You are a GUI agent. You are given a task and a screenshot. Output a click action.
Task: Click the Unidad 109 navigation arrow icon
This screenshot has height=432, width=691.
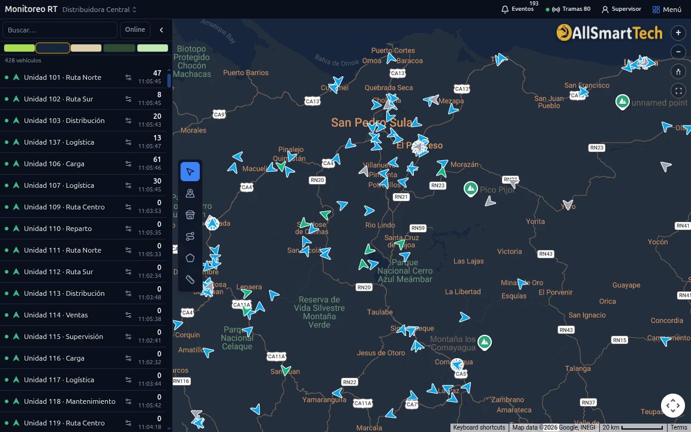pyautogui.click(x=16, y=207)
